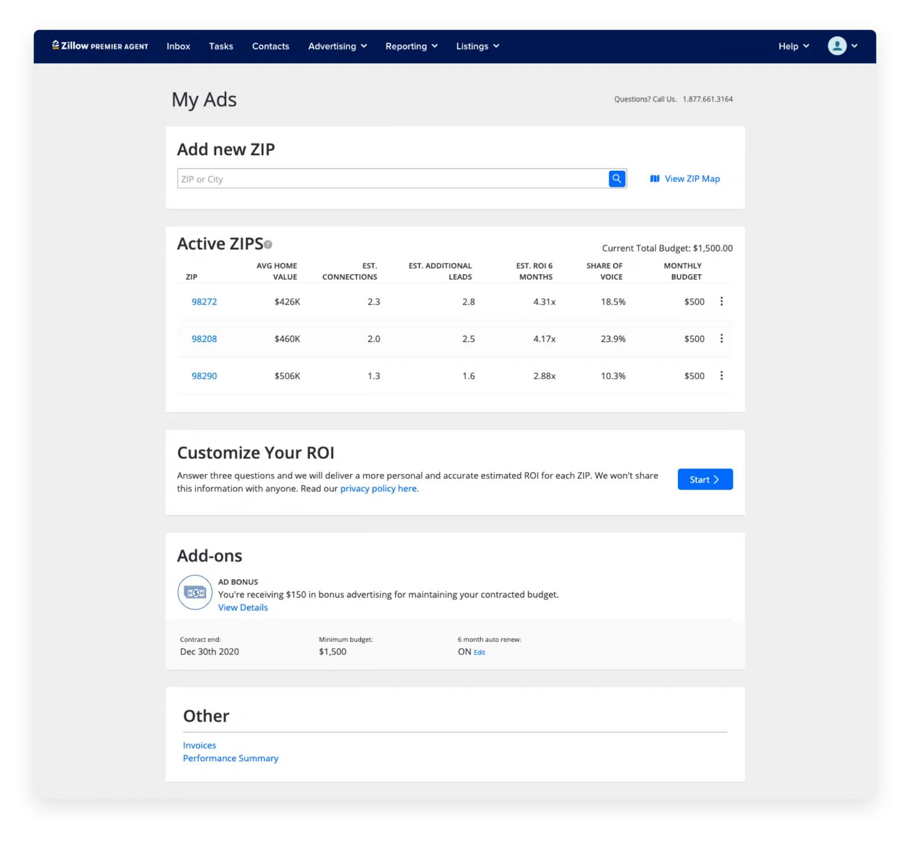Expand the Reporting dropdown menu

point(411,46)
